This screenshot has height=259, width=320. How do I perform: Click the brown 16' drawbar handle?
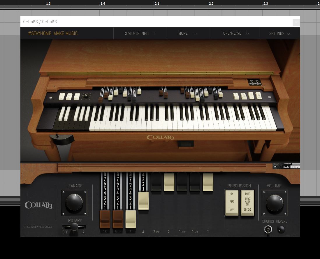(105, 219)
